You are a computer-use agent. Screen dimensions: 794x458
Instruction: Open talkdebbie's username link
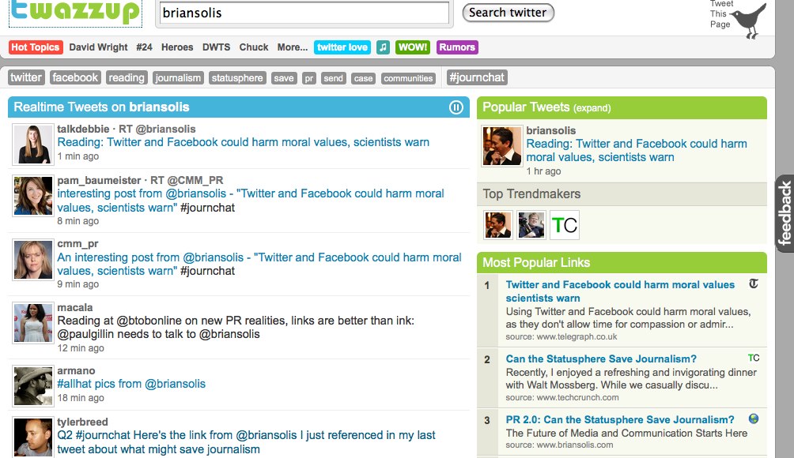(83, 129)
